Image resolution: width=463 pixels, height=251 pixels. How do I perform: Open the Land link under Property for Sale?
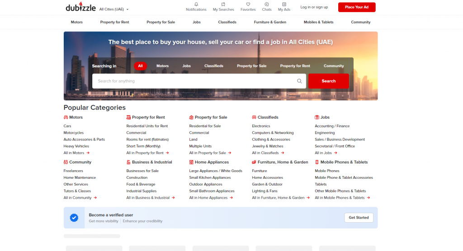click(193, 139)
